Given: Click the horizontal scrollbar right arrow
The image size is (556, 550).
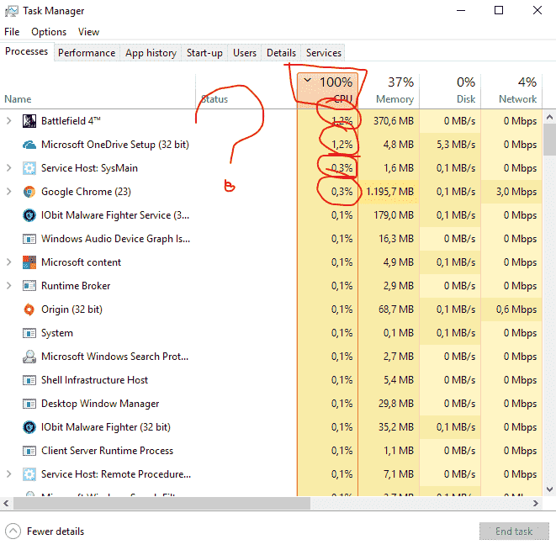Looking at the screenshot, I should [x=536, y=503].
